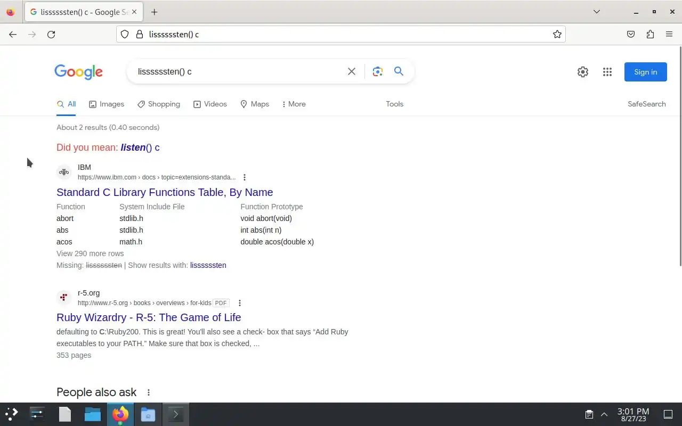Click the IBM site favicon

(64, 172)
